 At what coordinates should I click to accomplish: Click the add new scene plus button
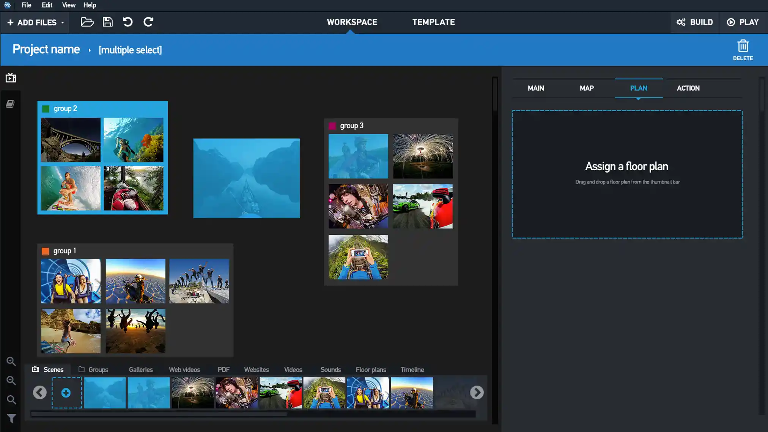pos(66,393)
